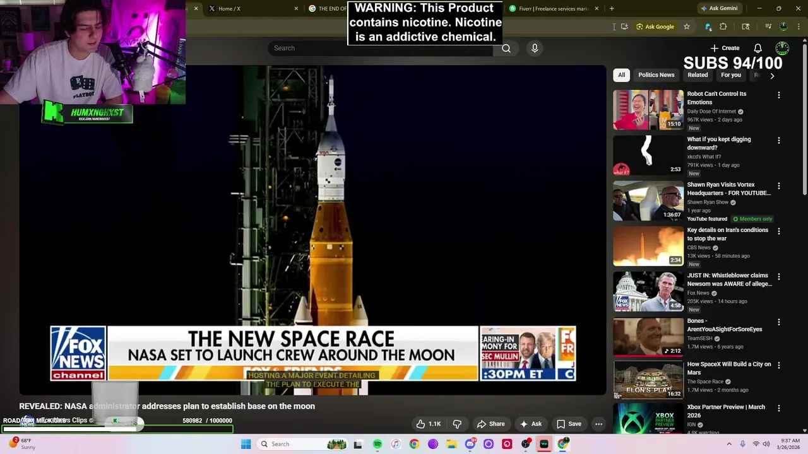The width and height of the screenshot is (808, 454).
Task: Click install app icon in address bar
Action: (624, 26)
